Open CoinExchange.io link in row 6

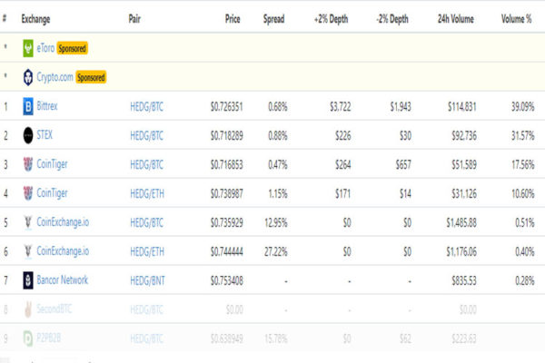pos(63,250)
